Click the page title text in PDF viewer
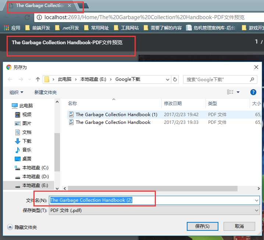The width and height of the screenshot is (264, 240). (67, 42)
